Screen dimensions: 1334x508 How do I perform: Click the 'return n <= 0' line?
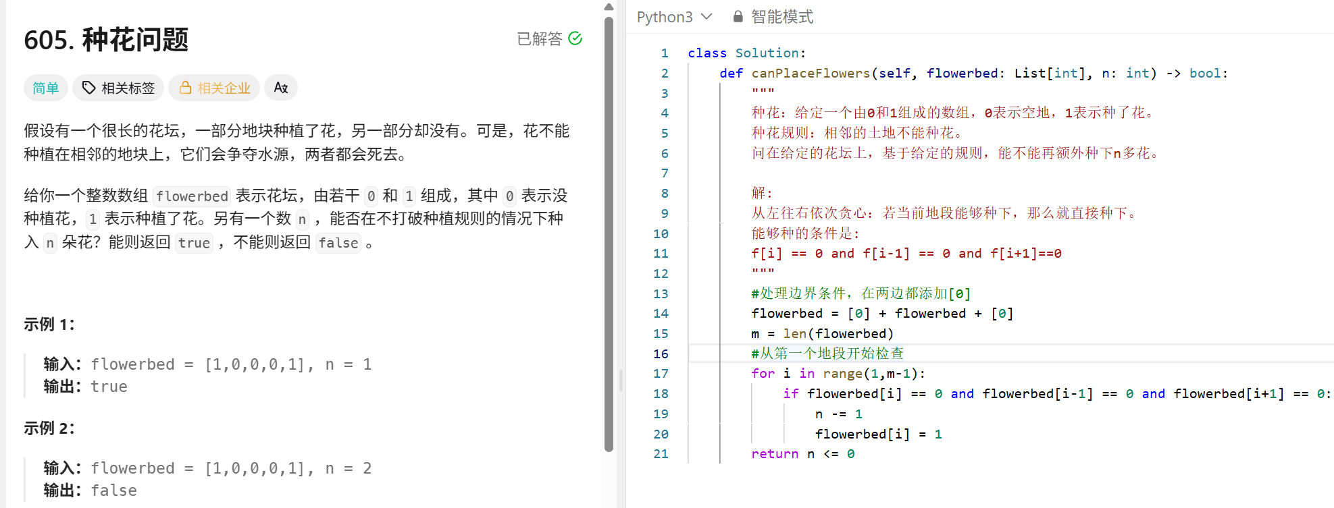(x=802, y=454)
